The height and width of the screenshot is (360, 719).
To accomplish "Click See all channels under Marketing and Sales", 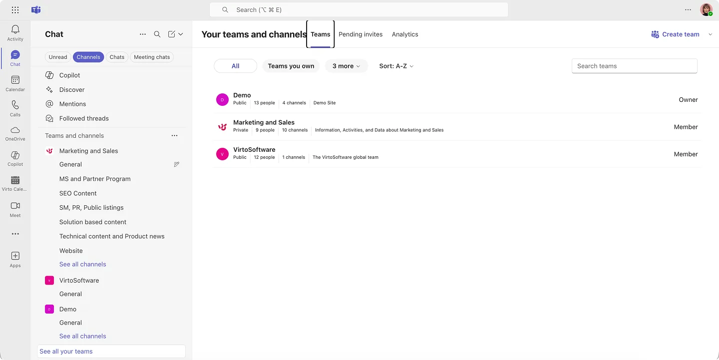I will pos(82,264).
